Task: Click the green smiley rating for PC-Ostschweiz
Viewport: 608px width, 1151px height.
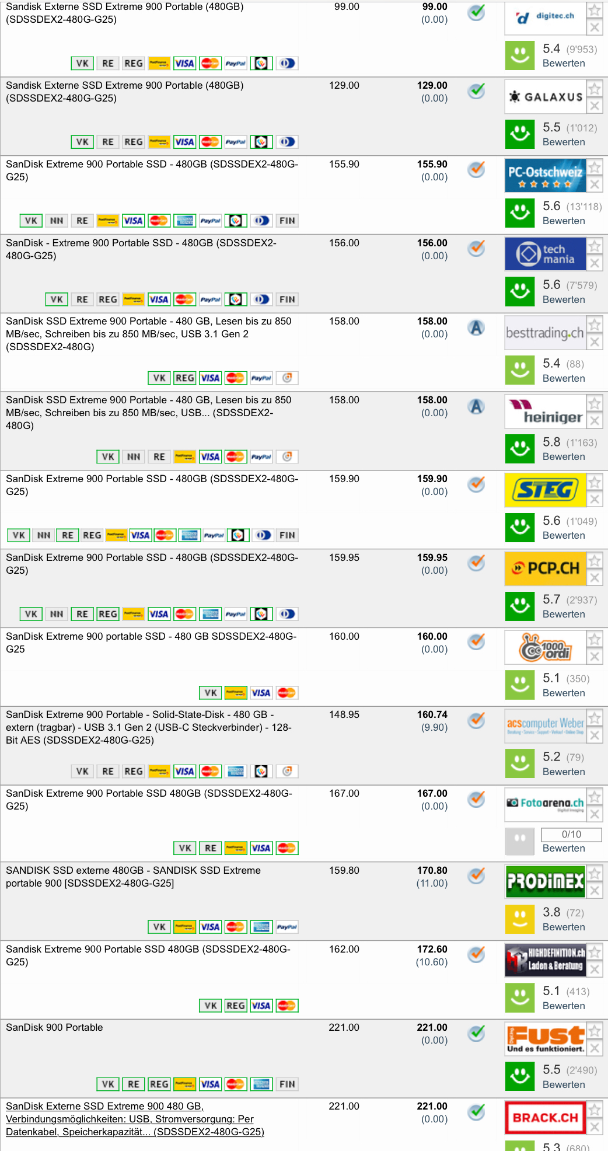Action: 519,213
